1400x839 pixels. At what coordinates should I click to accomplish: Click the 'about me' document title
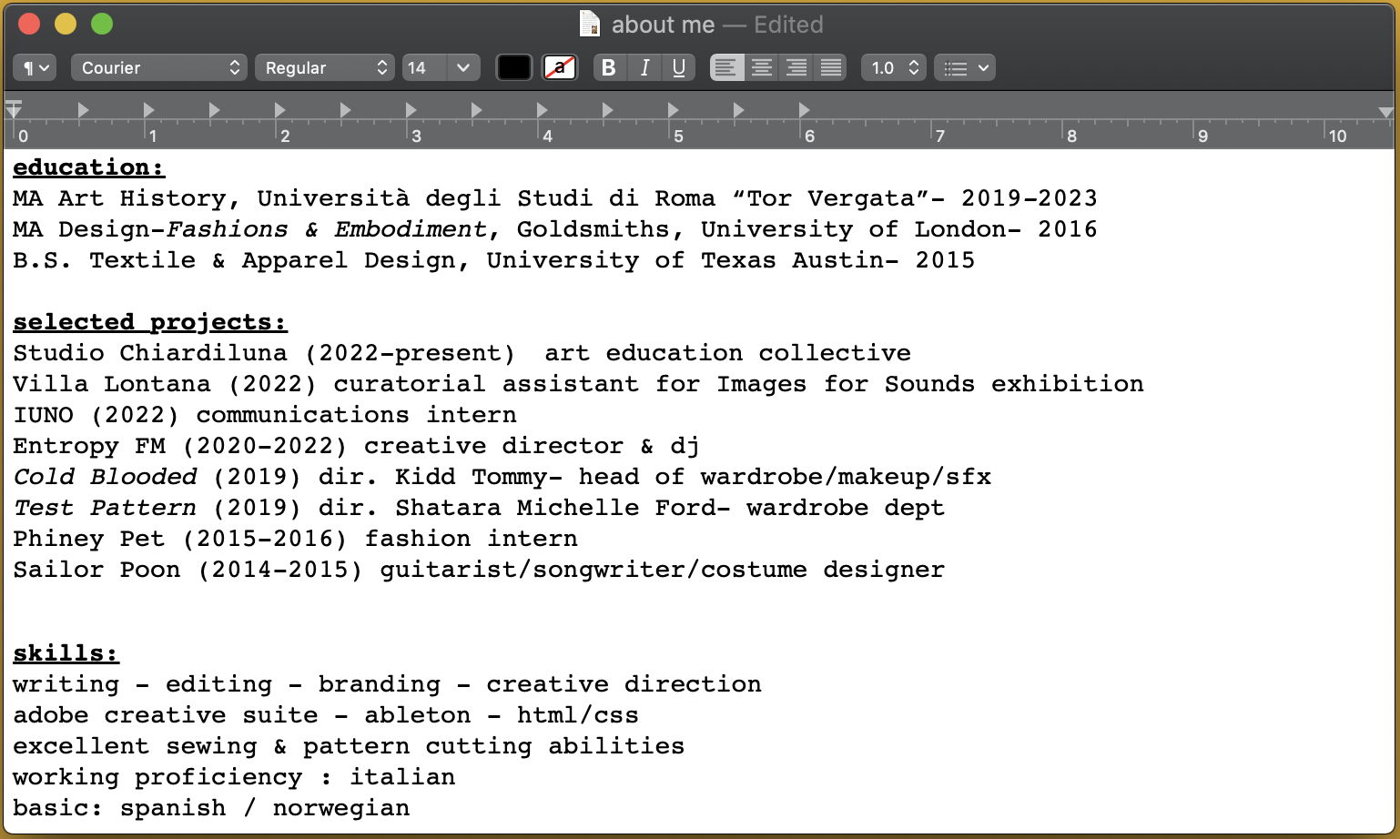tap(663, 25)
